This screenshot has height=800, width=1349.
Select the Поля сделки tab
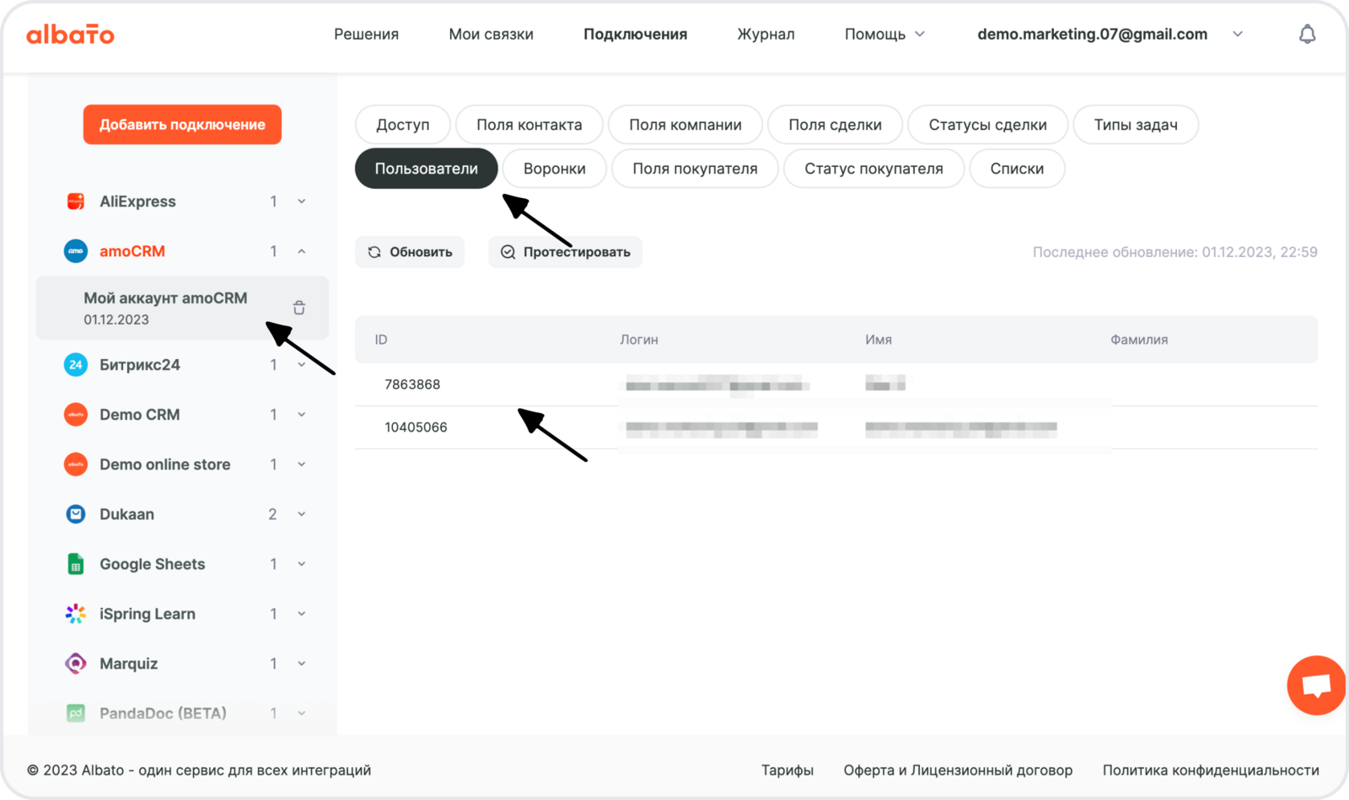point(835,125)
